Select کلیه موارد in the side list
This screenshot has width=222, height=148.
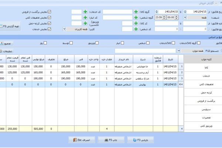coord(203,59)
